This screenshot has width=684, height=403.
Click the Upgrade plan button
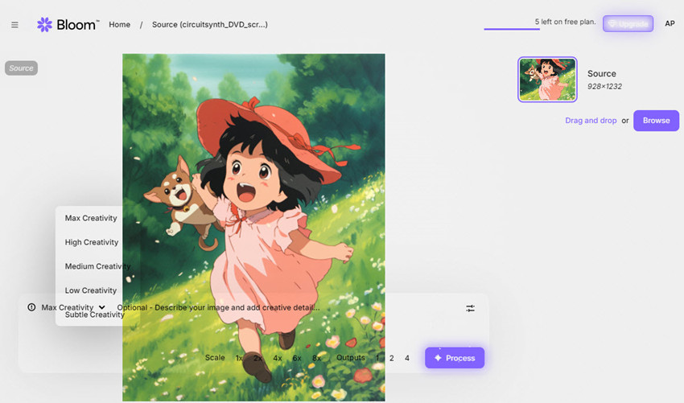tap(628, 24)
